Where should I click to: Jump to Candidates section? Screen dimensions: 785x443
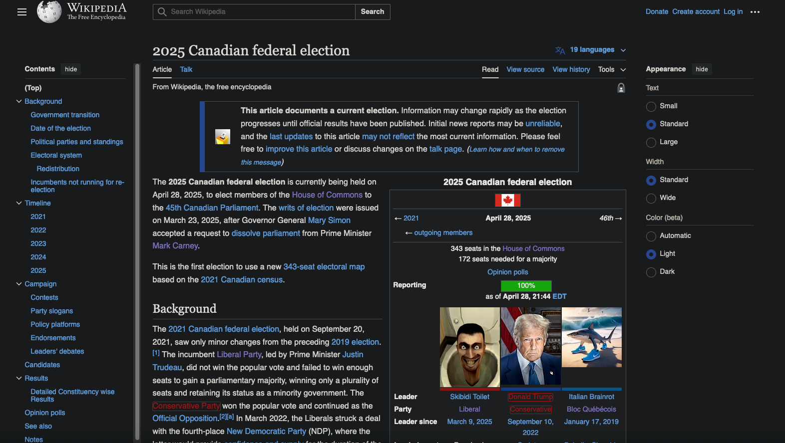pyautogui.click(x=42, y=365)
